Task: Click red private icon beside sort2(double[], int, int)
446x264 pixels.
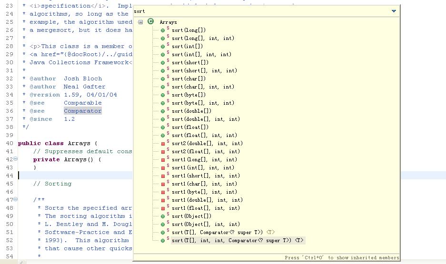Action: click(163, 144)
